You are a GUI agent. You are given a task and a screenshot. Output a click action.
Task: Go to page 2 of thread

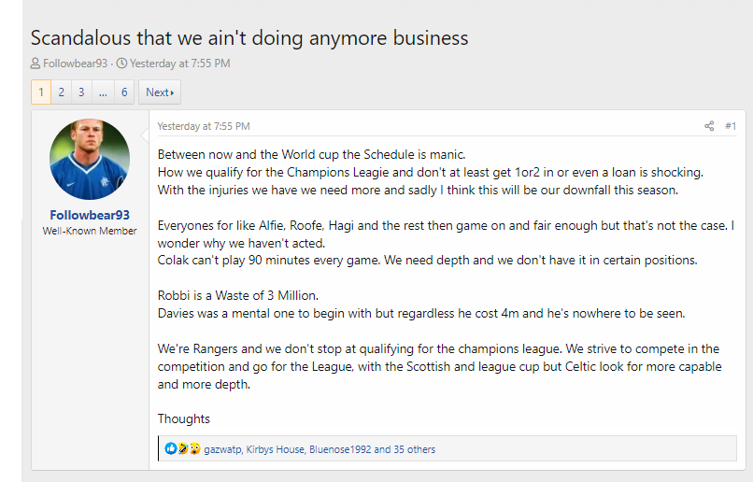(61, 92)
